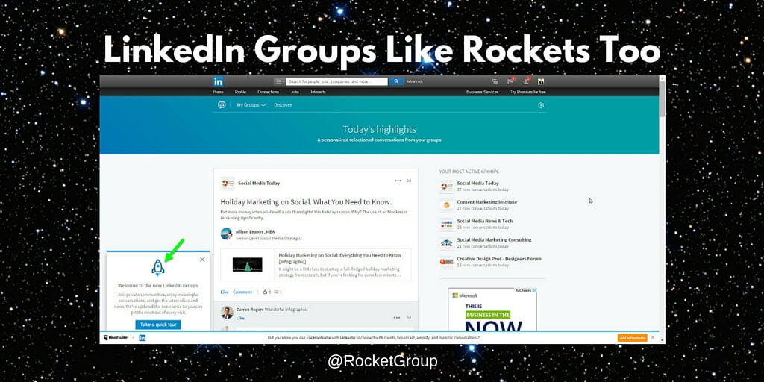Screen dimensions: 764x382
Task: Open the Jobs menu item
Action: point(295,92)
